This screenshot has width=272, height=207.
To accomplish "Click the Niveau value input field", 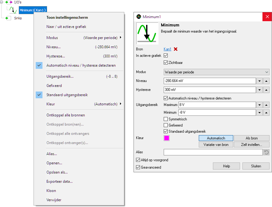I will pyautogui.click(x=210, y=81).
